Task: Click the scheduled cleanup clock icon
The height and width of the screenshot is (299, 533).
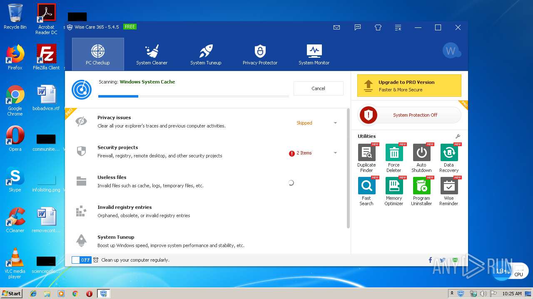Action: pos(96,260)
